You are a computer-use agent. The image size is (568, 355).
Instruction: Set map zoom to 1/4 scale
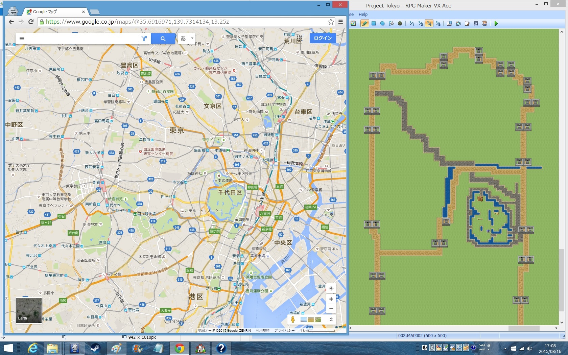coord(429,23)
